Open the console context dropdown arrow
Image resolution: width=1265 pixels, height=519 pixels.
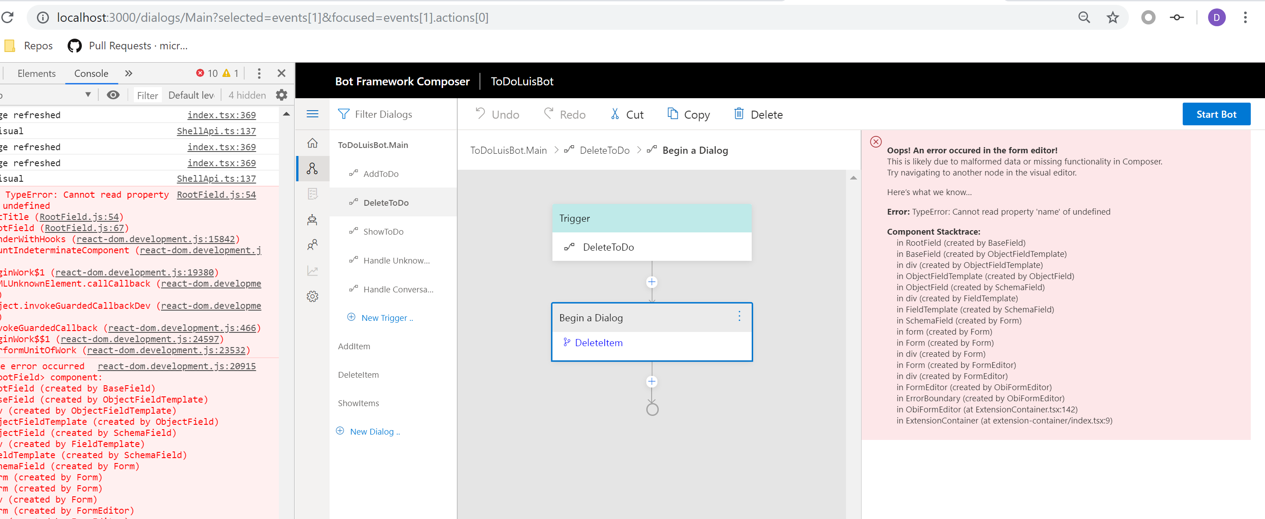pos(88,95)
